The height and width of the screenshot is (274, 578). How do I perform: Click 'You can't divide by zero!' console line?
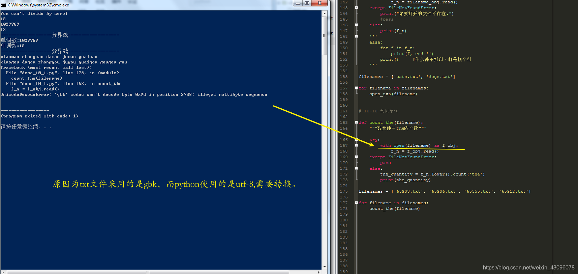point(34,13)
